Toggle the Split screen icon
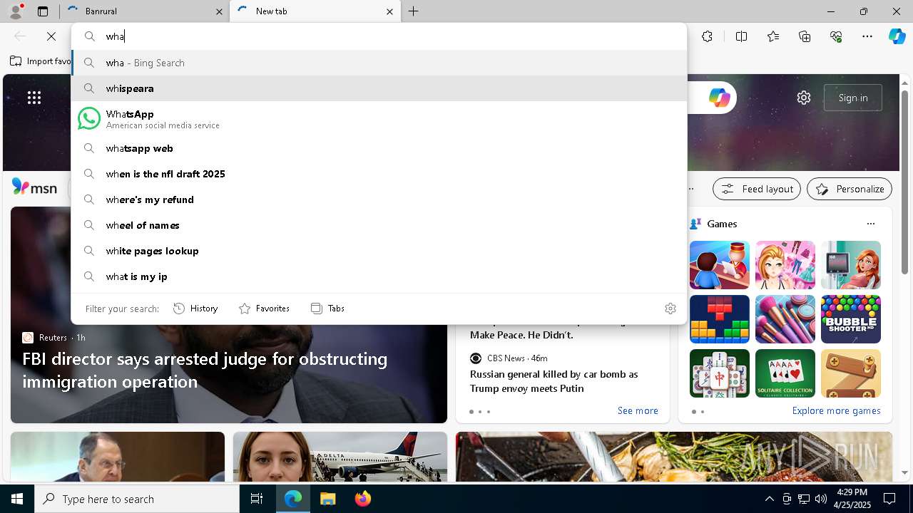913x513 pixels. point(741,36)
